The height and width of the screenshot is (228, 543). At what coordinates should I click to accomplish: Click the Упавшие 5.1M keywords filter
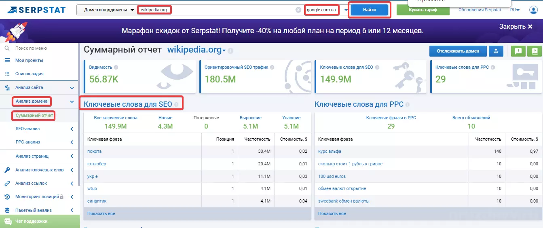[x=291, y=122]
